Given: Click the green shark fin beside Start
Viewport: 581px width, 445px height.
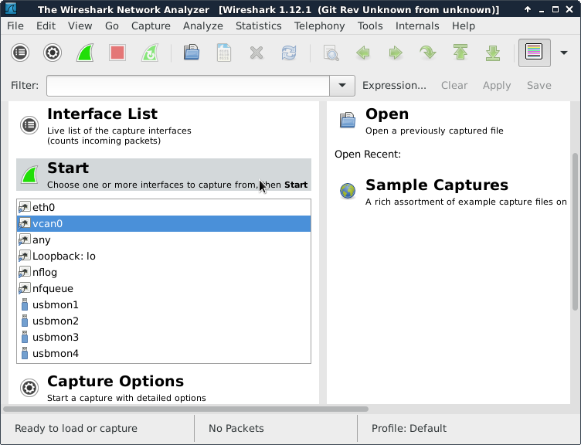Looking at the screenshot, I should (30, 175).
